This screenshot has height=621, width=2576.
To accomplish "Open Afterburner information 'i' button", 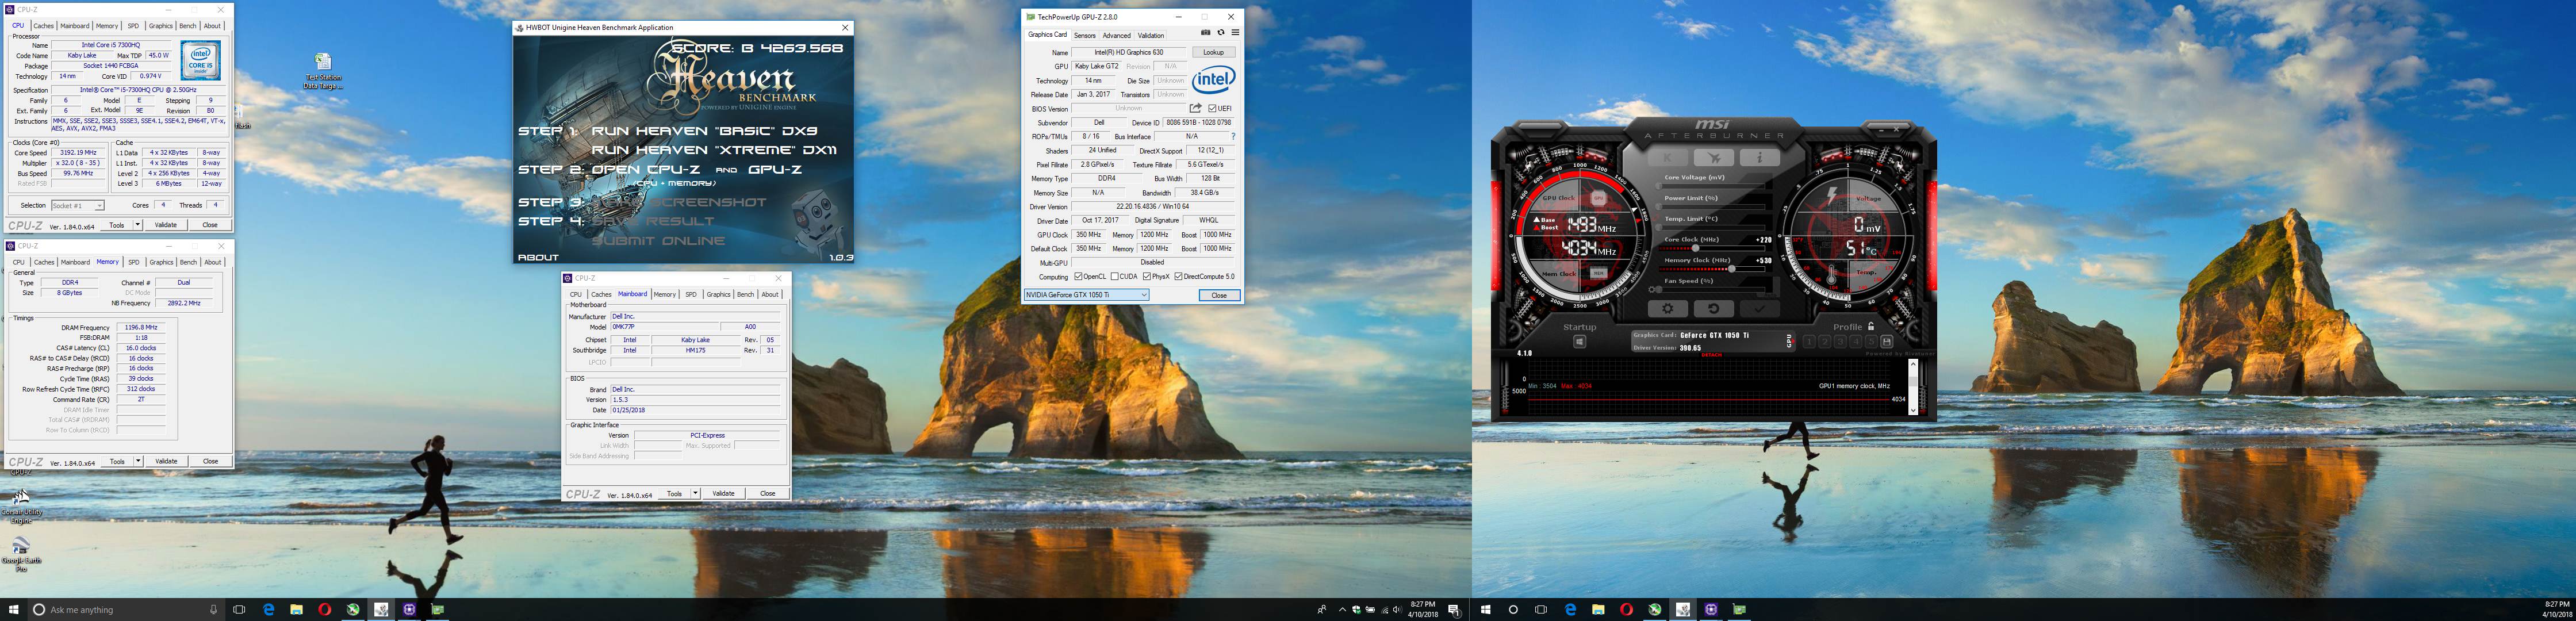I will [x=1759, y=158].
